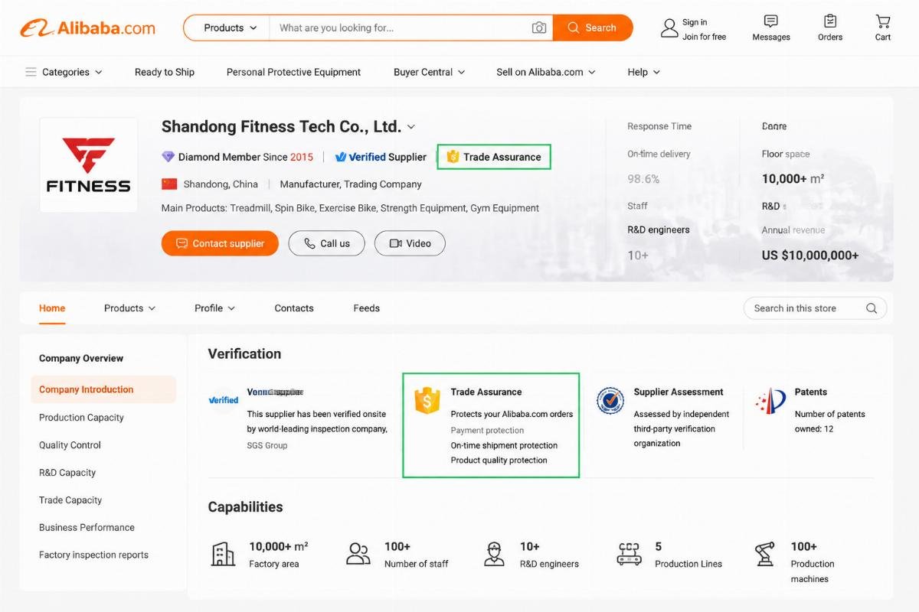Click the China flag icon
The height and width of the screenshot is (612, 919).
tap(169, 184)
